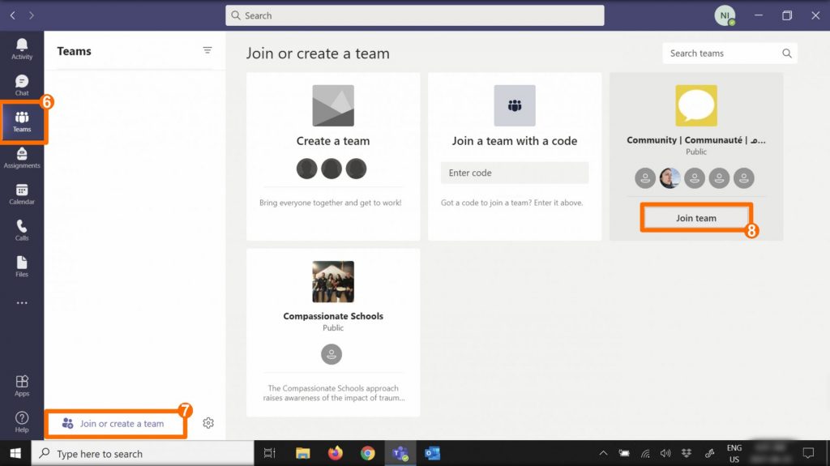Click the photo avatar in Community members

tap(670, 178)
